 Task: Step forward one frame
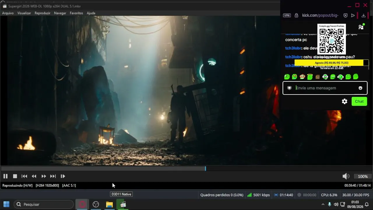(63, 176)
